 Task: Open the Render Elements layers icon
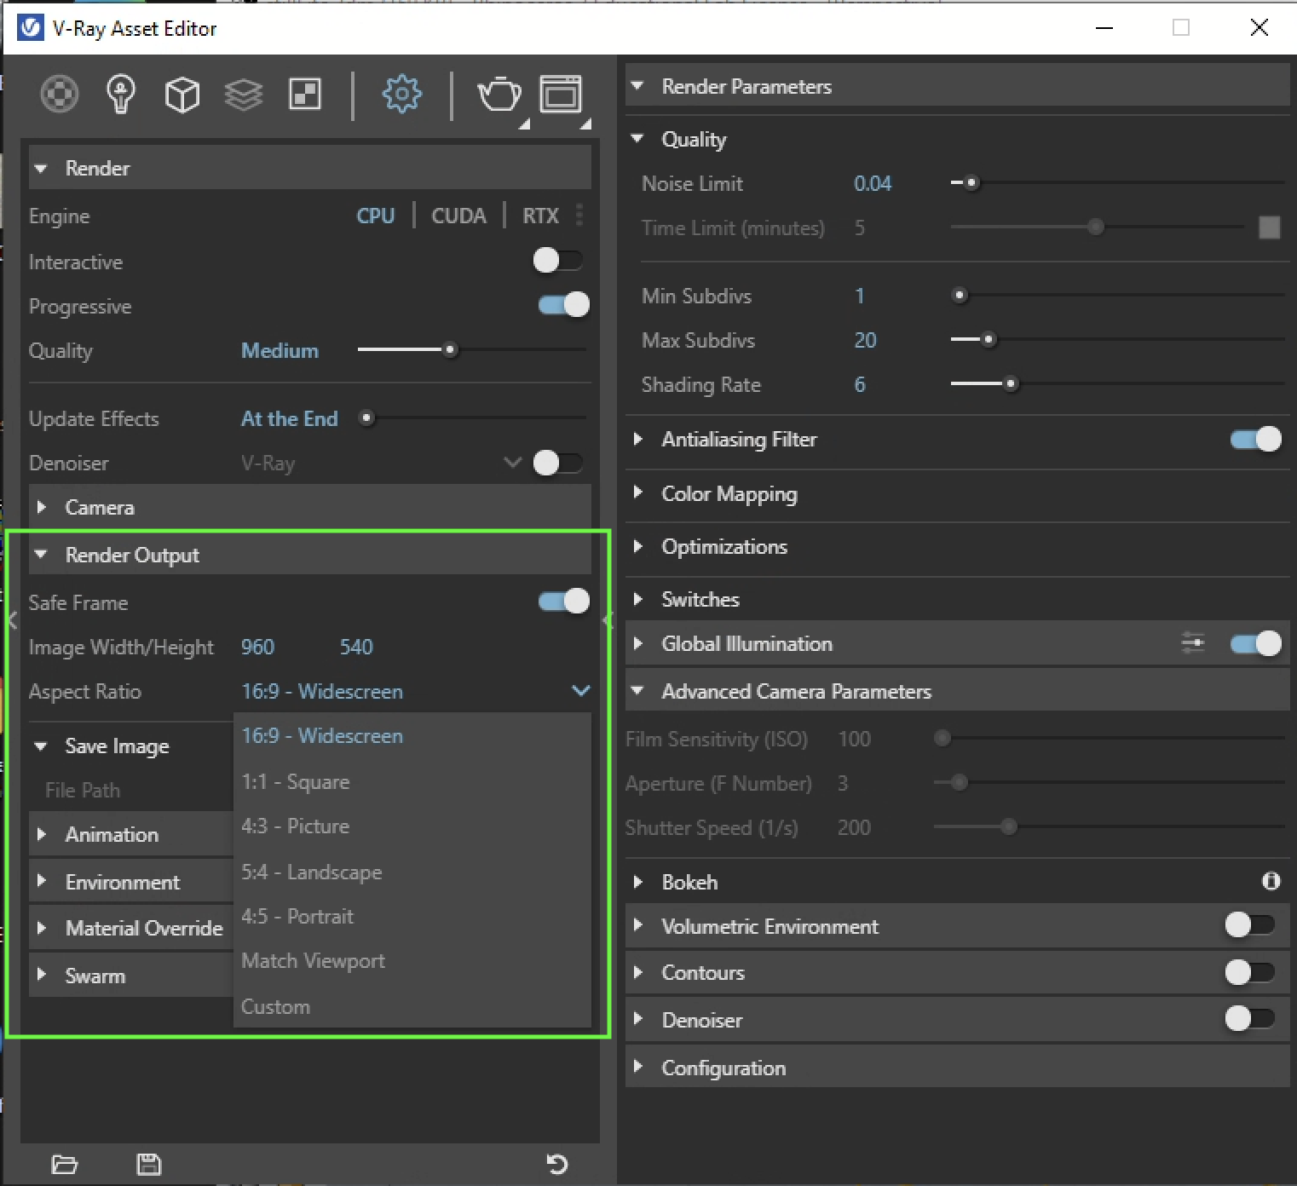[244, 95]
